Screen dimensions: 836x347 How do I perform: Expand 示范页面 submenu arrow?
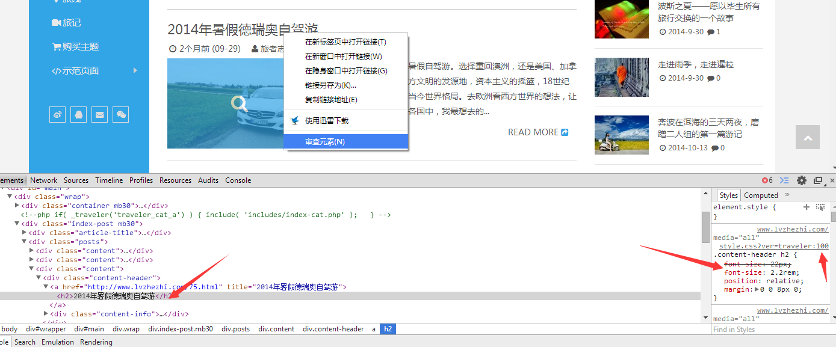(x=135, y=70)
